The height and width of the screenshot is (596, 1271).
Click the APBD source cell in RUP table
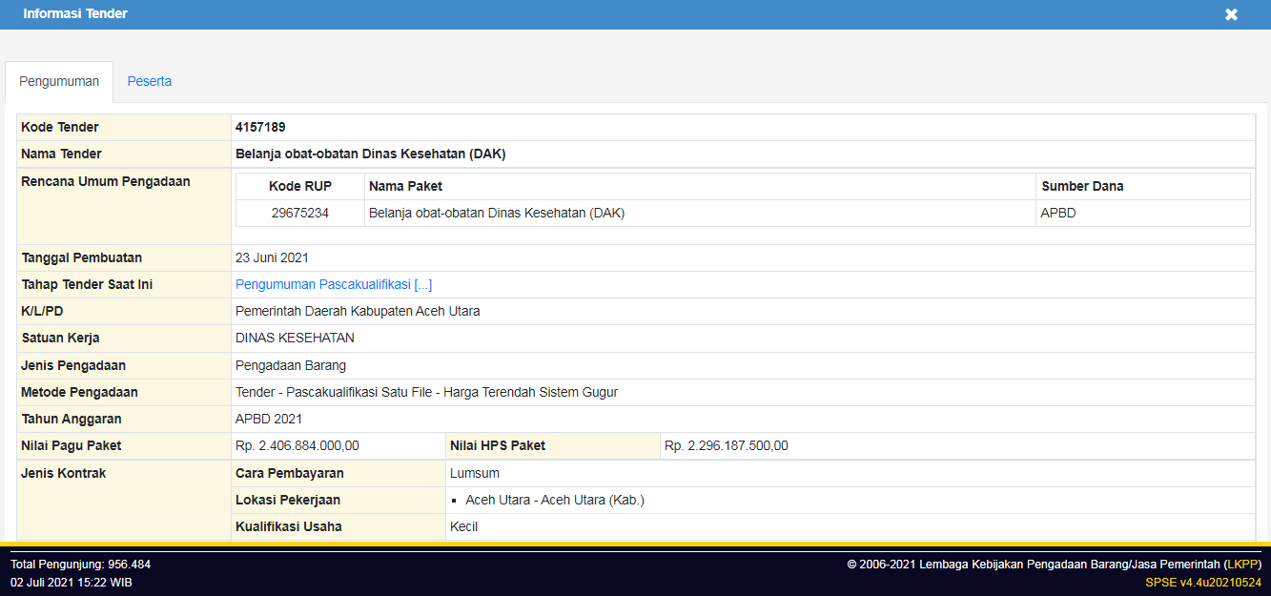[x=1058, y=213]
